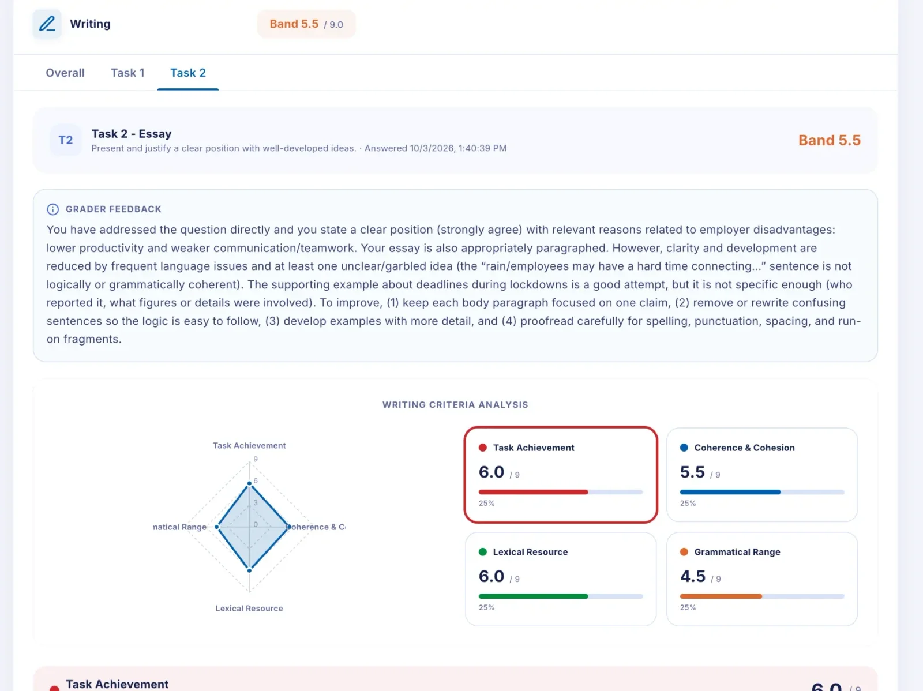923x691 pixels.
Task: Open the Coherence & Cohesion score card
Action: pos(762,475)
